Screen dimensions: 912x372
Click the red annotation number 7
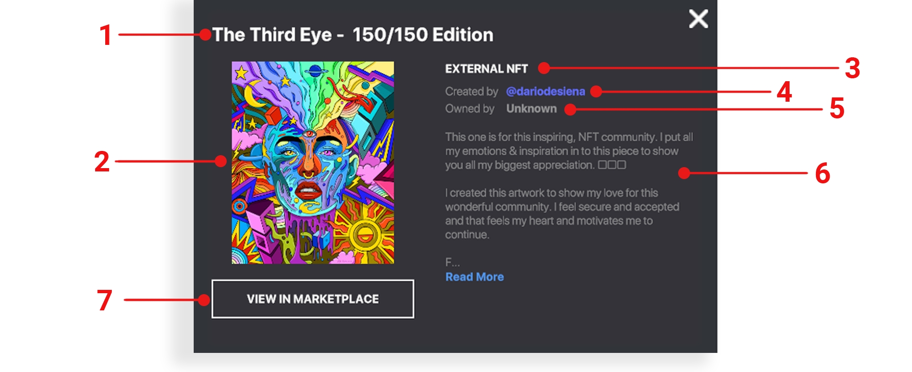pos(105,300)
